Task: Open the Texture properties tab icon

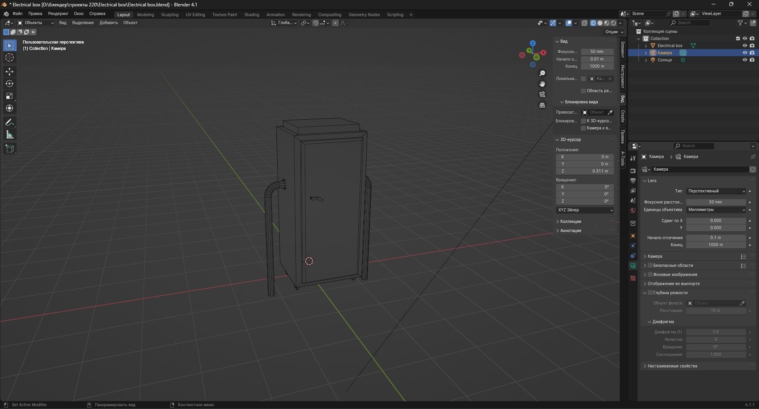Action: pos(633,278)
